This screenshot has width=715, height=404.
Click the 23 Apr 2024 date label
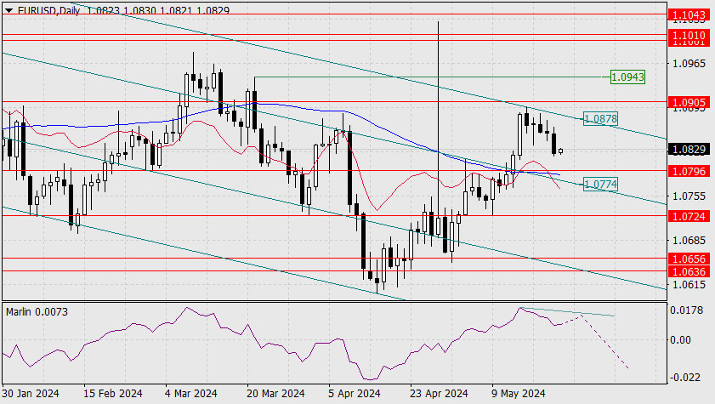439,393
